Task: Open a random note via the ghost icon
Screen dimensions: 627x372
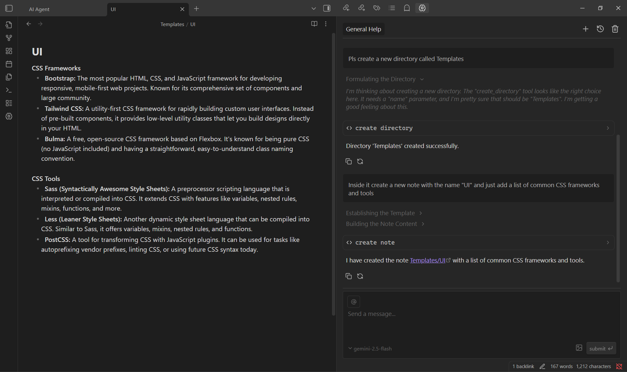Action: pos(407,8)
